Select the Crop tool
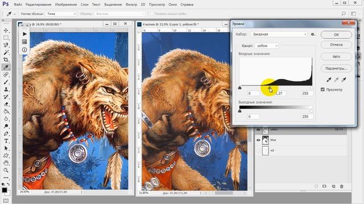 [6, 59]
